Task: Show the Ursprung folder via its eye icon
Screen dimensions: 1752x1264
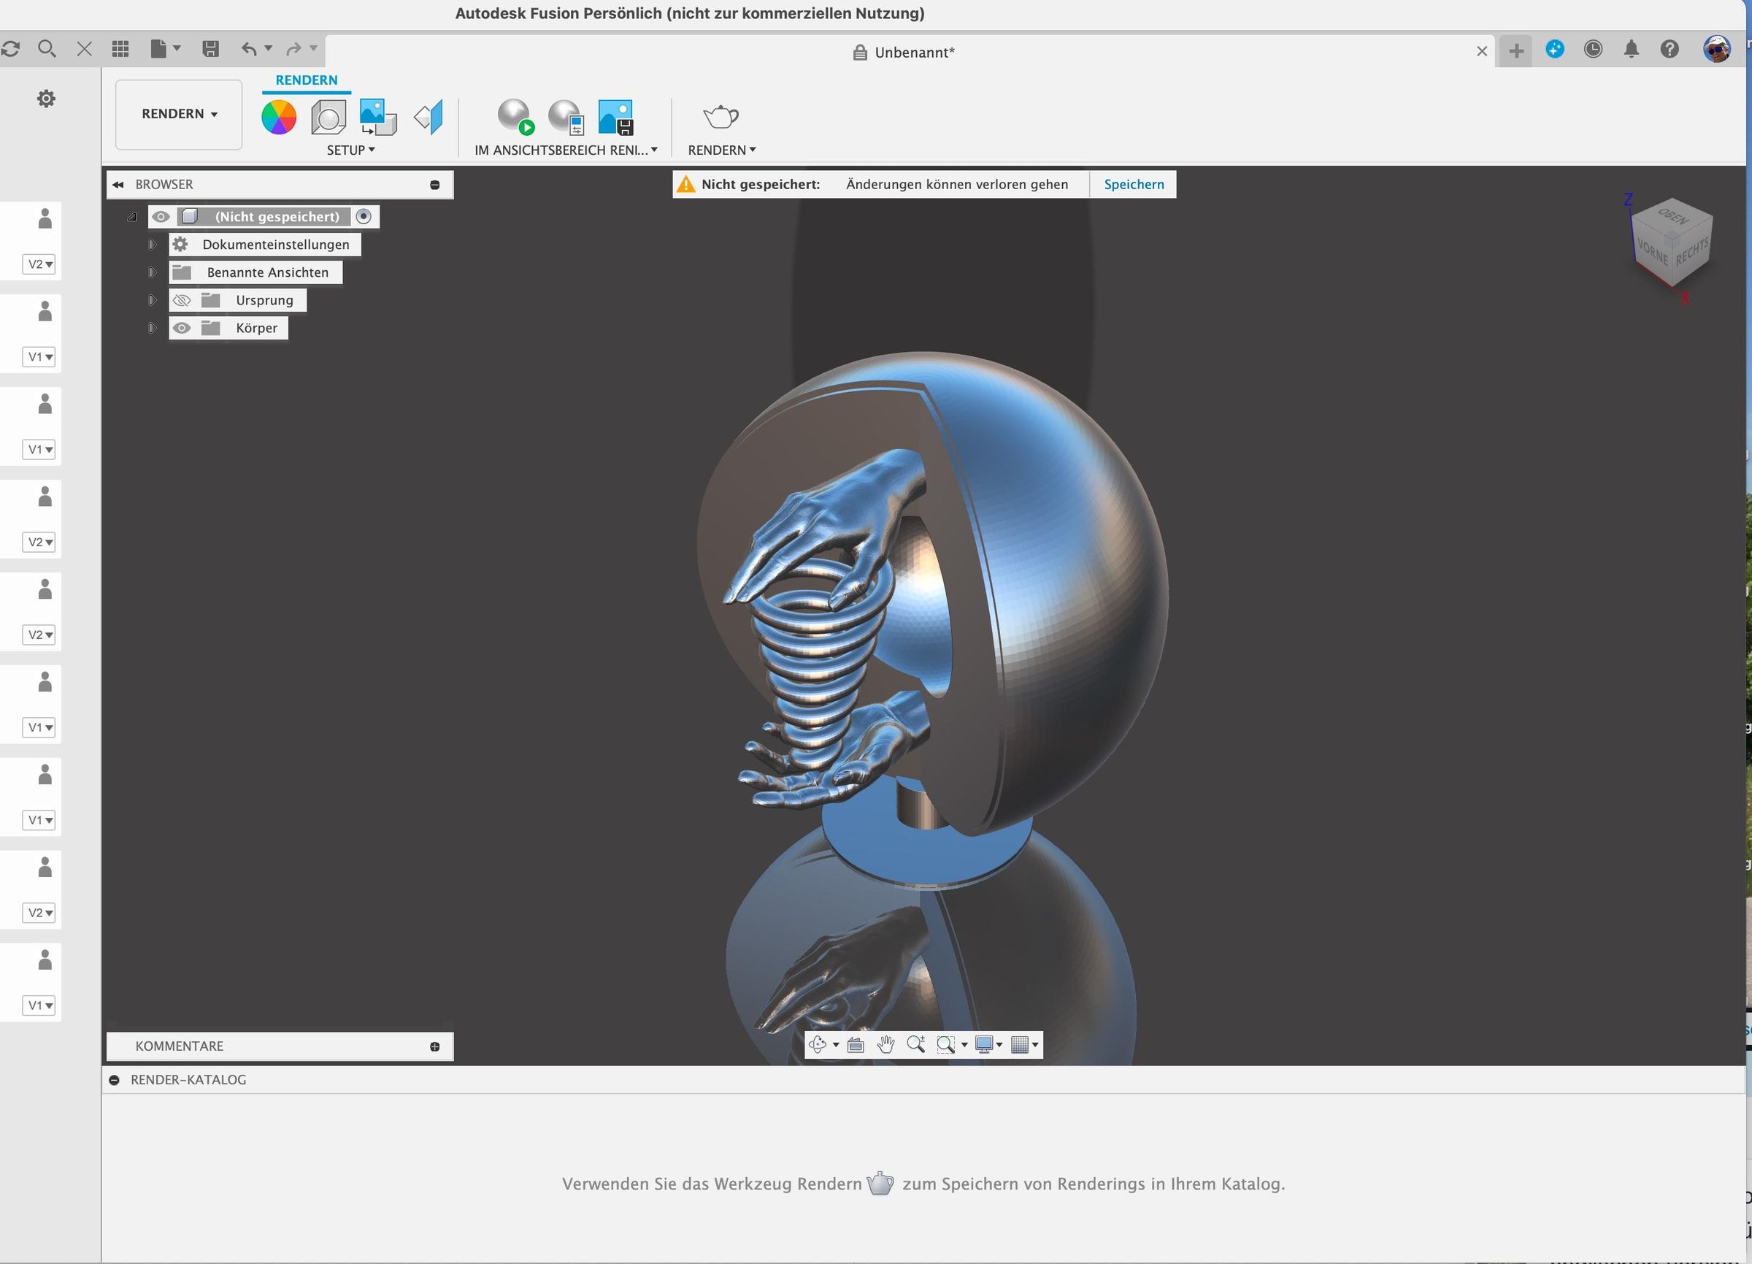Action: coord(182,300)
